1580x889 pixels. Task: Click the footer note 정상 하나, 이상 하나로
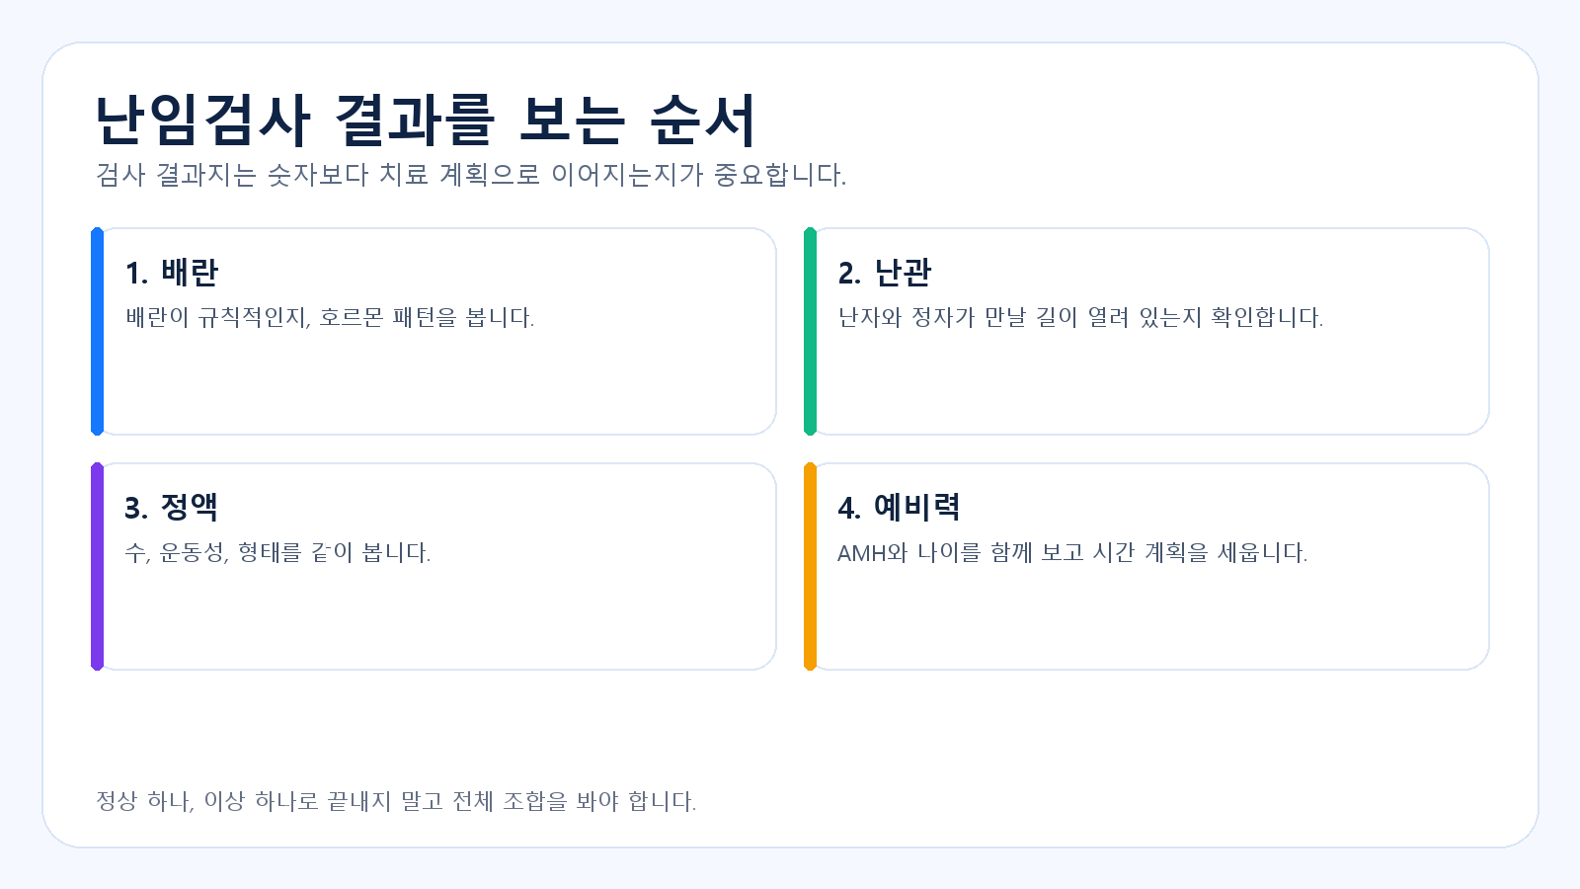(396, 801)
